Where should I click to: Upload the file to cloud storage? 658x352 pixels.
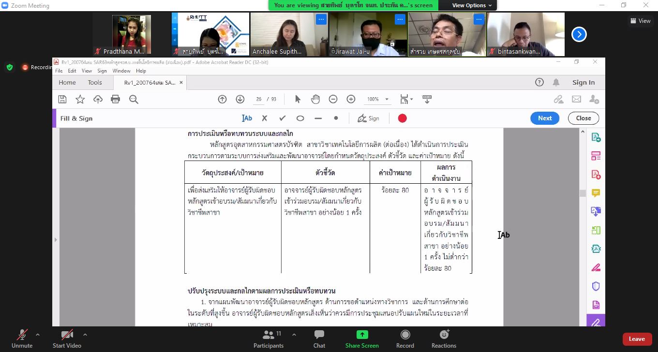pyautogui.click(x=98, y=99)
